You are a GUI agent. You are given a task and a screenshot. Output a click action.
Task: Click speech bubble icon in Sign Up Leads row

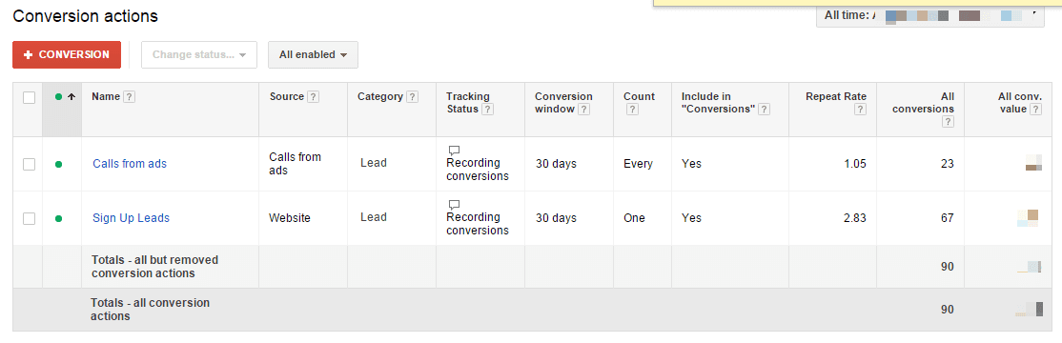(x=454, y=204)
